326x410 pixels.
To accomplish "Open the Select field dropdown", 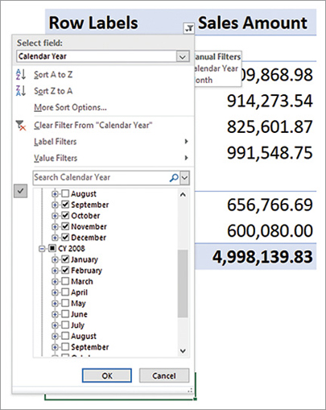I will click(183, 56).
